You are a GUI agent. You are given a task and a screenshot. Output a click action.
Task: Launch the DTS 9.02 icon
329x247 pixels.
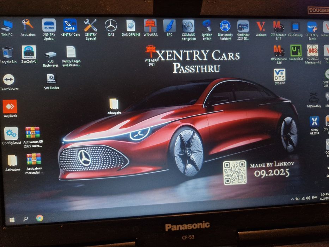[x=280, y=77]
